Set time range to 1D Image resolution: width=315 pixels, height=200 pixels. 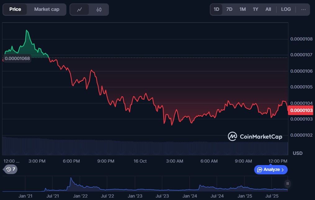tap(216, 9)
